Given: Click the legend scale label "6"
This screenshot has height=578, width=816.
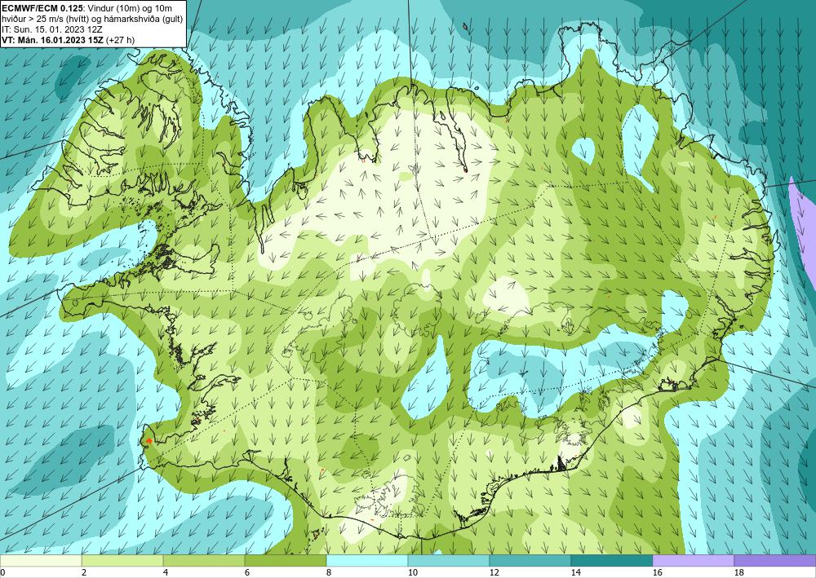Looking at the screenshot, I should (247, 573).
